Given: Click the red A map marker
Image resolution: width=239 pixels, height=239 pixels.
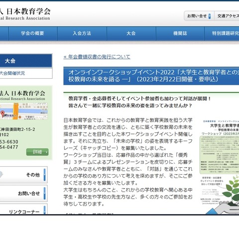Looking at the screenshot, I should pos(2,114).
